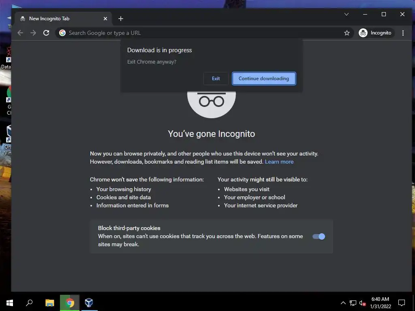Click 'Your browsing history' list item
415x311 pixels.
(x=124, y=190)
